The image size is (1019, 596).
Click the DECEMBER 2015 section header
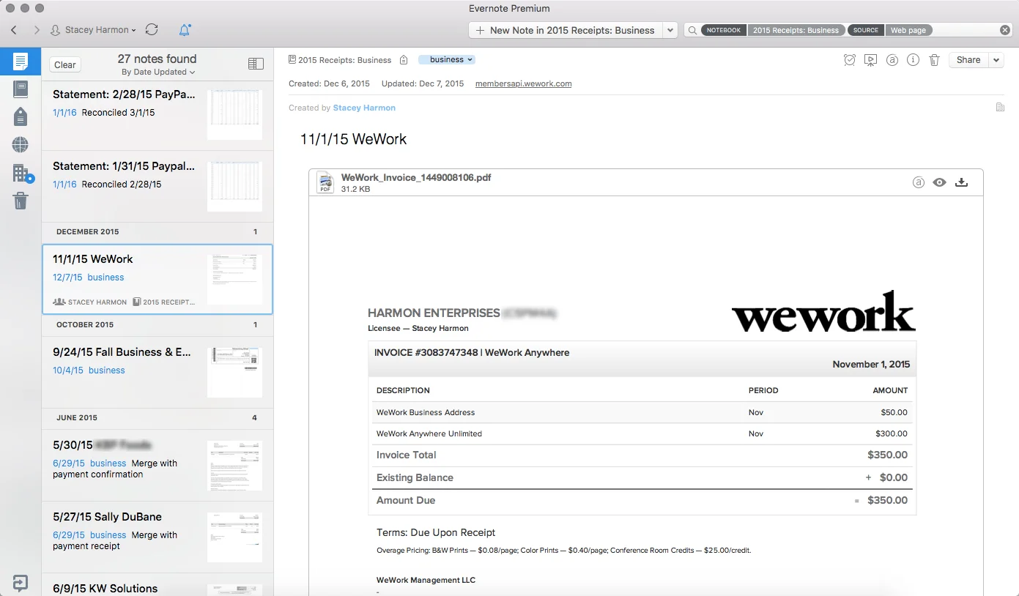coord(158,231)
